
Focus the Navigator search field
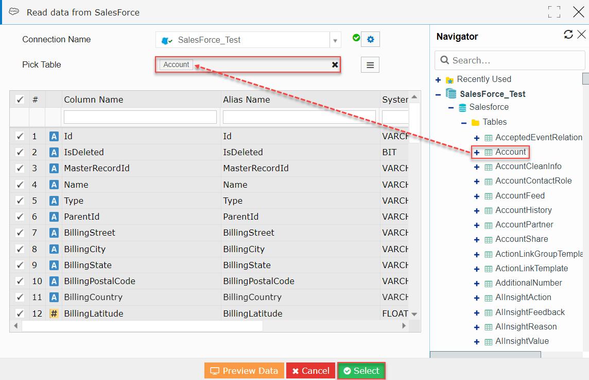[x=510, y=60]
